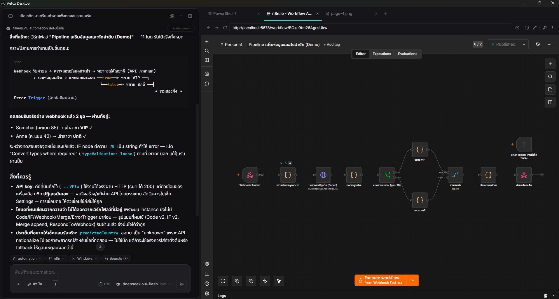Click the wrench tools icon in browser bar
The image size is (559, 299).
(544, 28)
